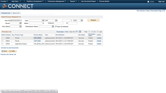Open the Home link
Image resolution: width=166 pixels, height=93 pixels.
click(x=152, y=2)
